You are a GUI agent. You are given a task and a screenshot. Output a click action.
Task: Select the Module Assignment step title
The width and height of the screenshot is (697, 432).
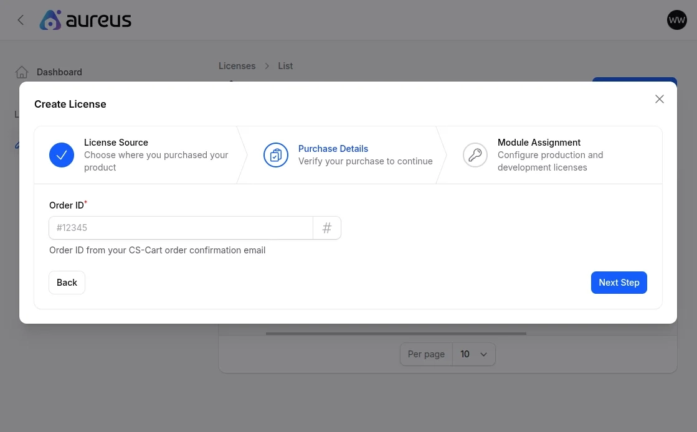(x=539, y=143)
